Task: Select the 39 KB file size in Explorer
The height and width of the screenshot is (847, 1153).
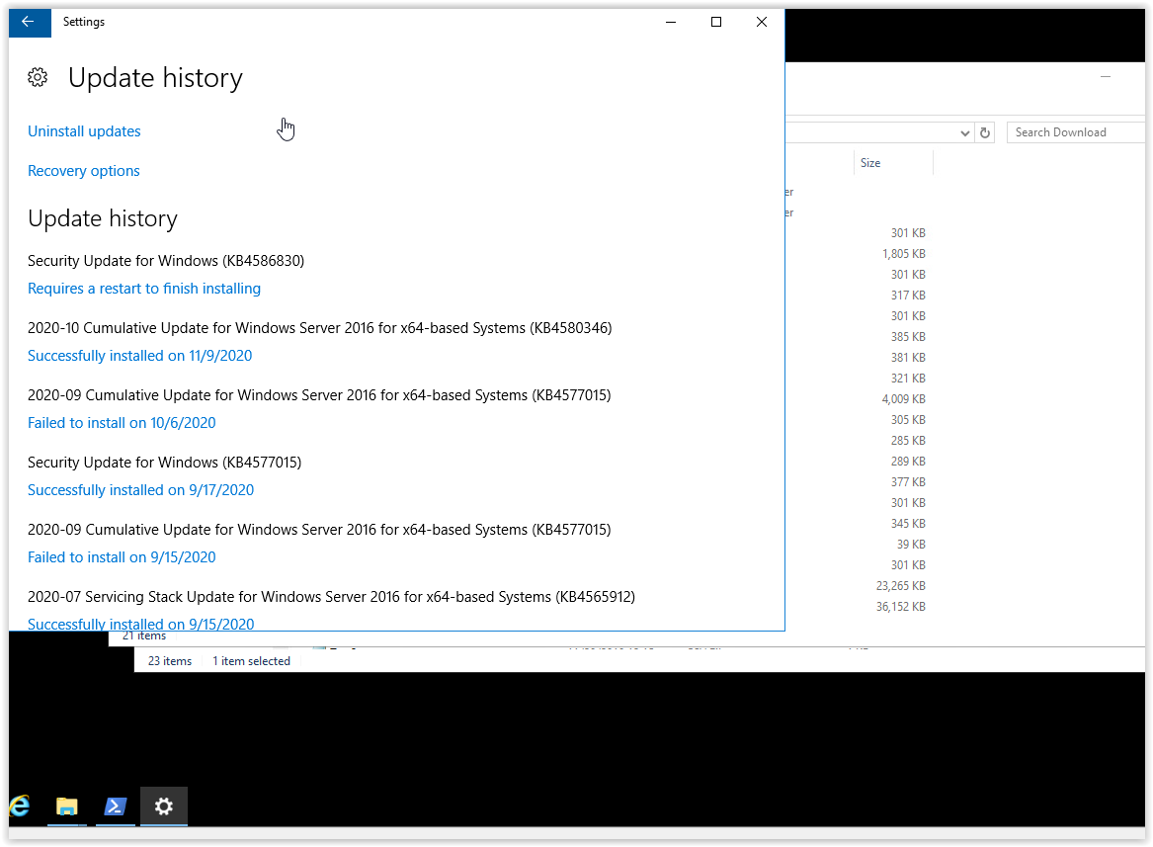Action: click(911, 545)
